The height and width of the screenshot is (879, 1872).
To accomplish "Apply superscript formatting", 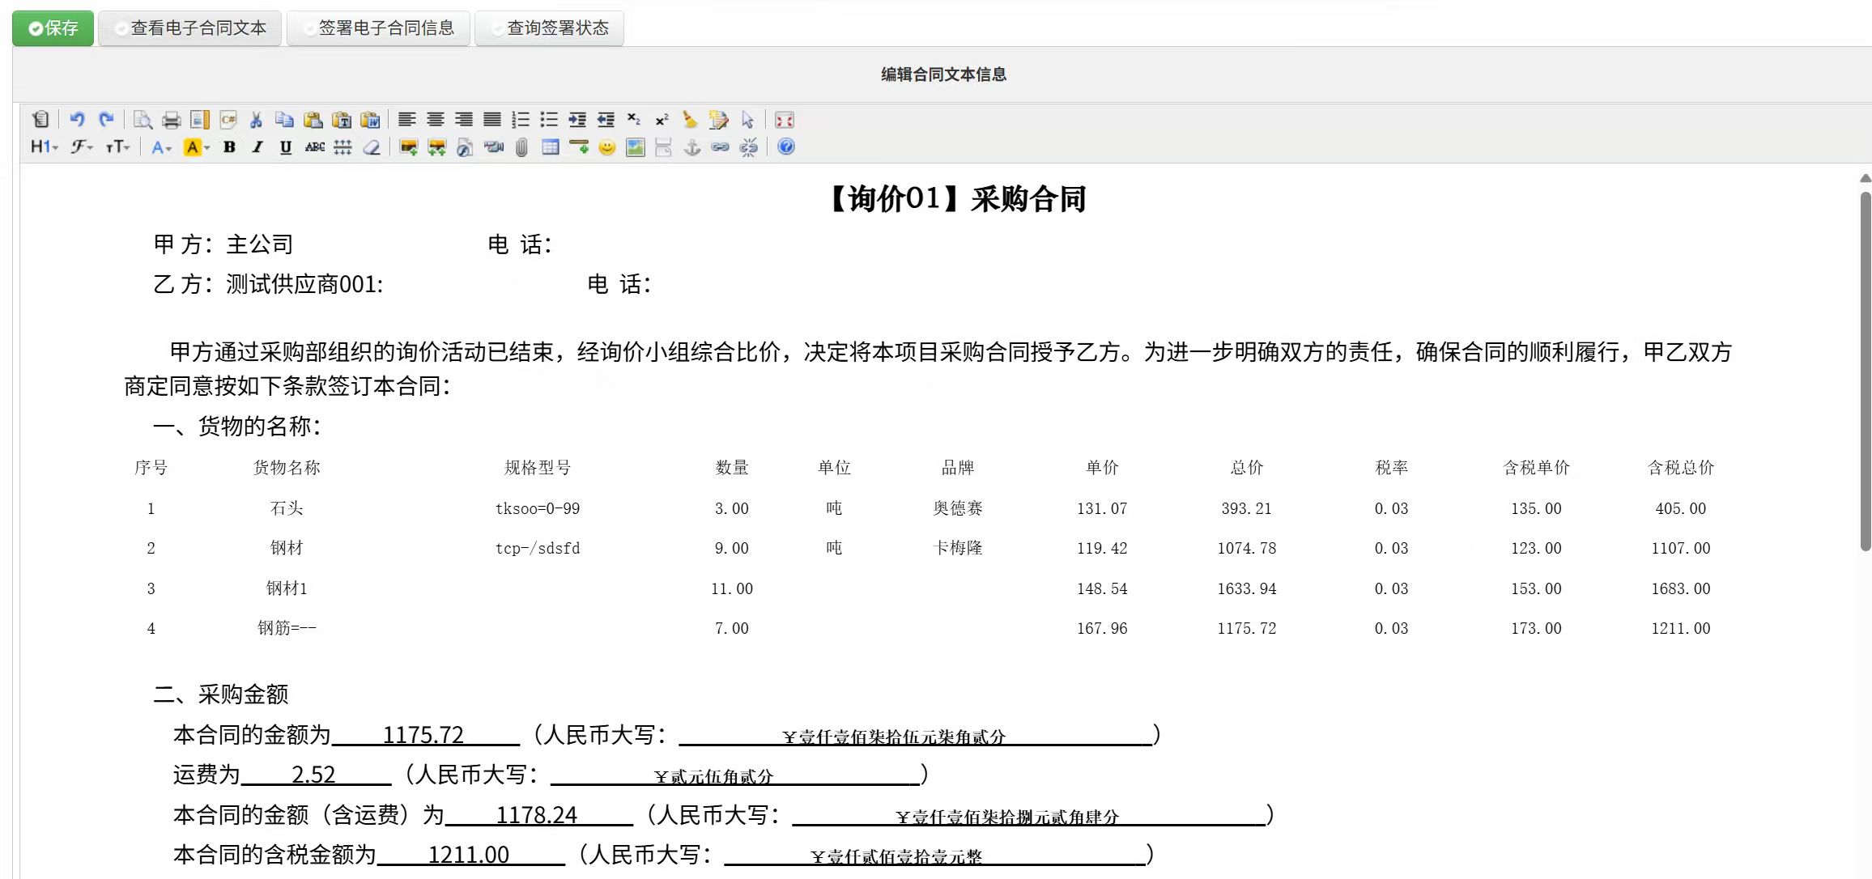I will tap(662, 119).
